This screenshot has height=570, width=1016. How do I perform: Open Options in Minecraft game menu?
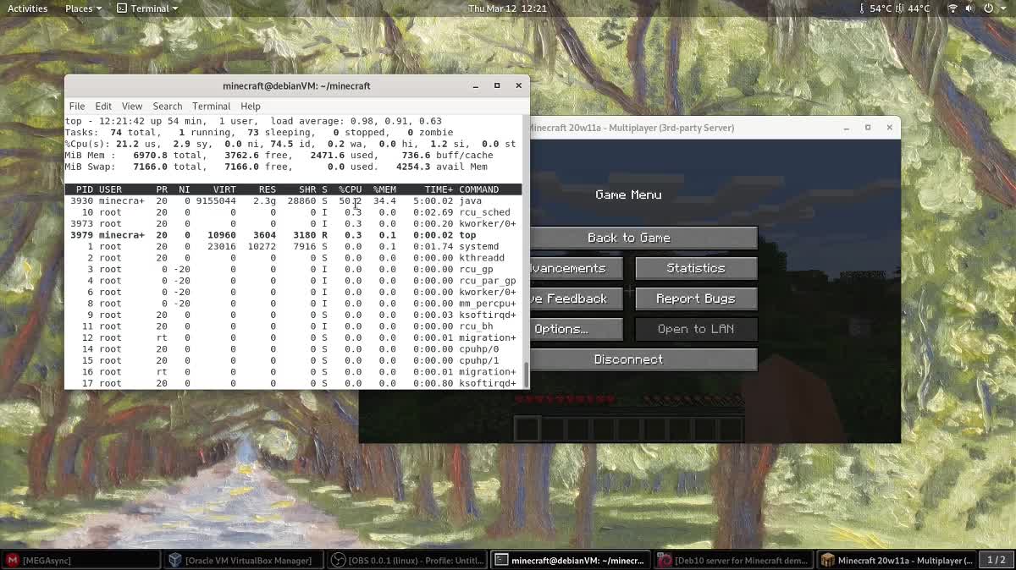tap(577, 329)
